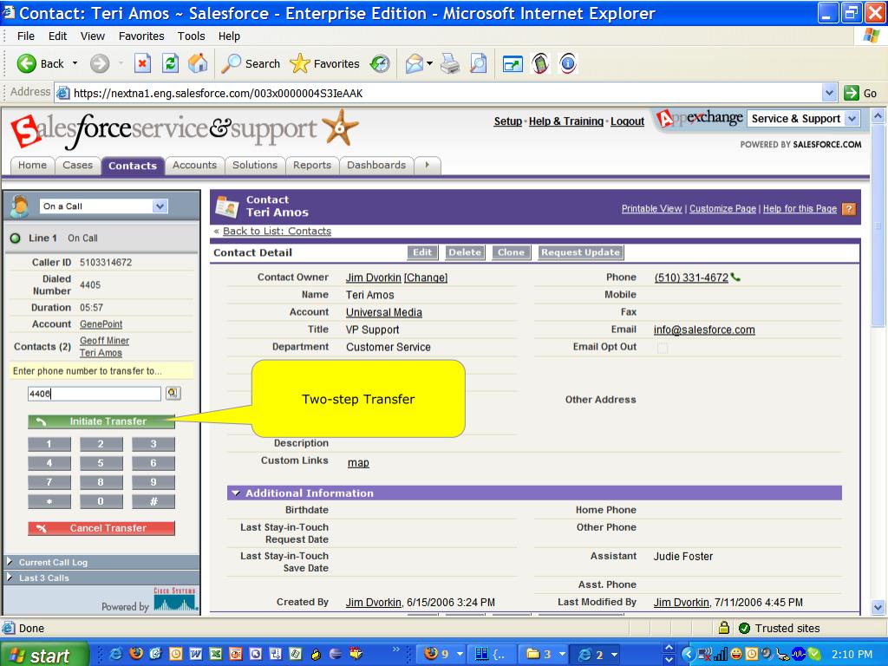Image resolution: width=888 pixels, height=666 pixels.
Task: Click the Request Update button
Action: point(580,252)
